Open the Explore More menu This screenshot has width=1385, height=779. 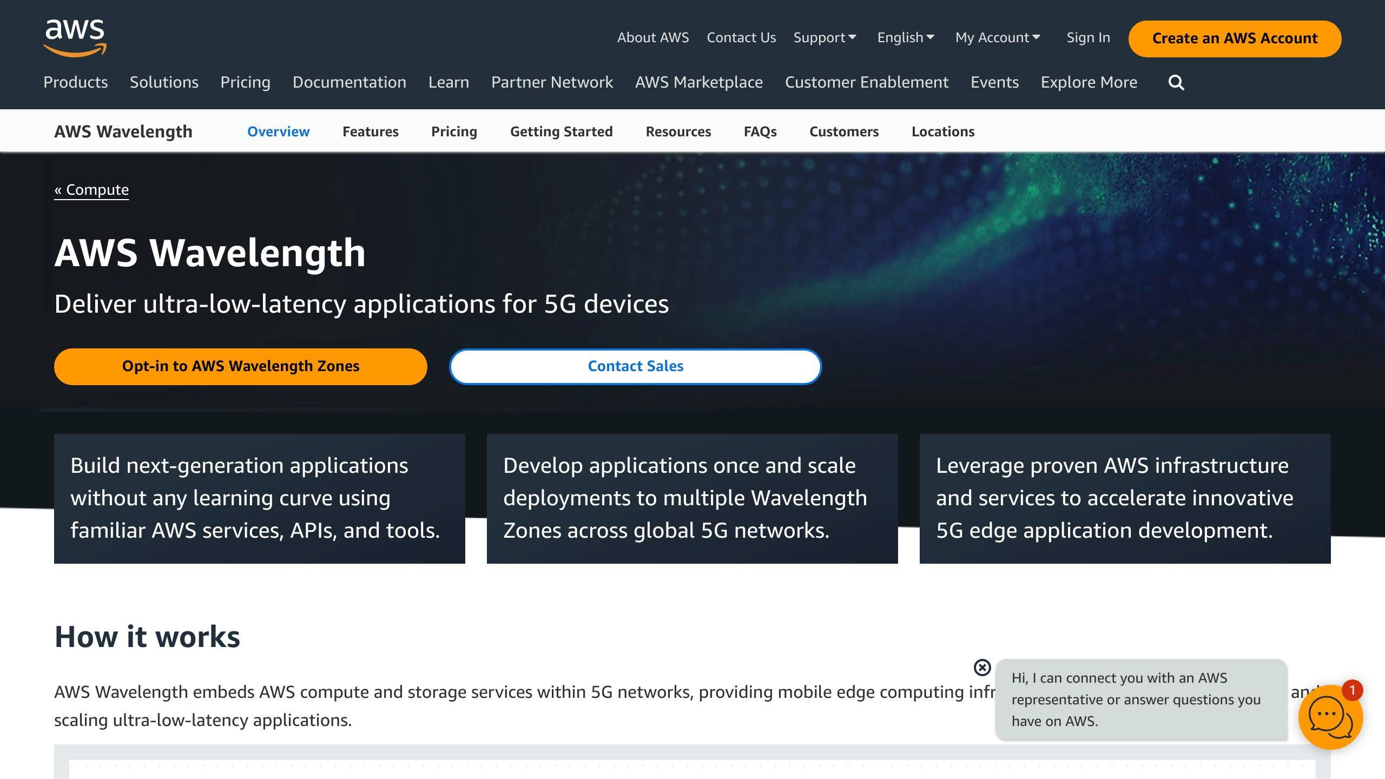pos(1089,82)
